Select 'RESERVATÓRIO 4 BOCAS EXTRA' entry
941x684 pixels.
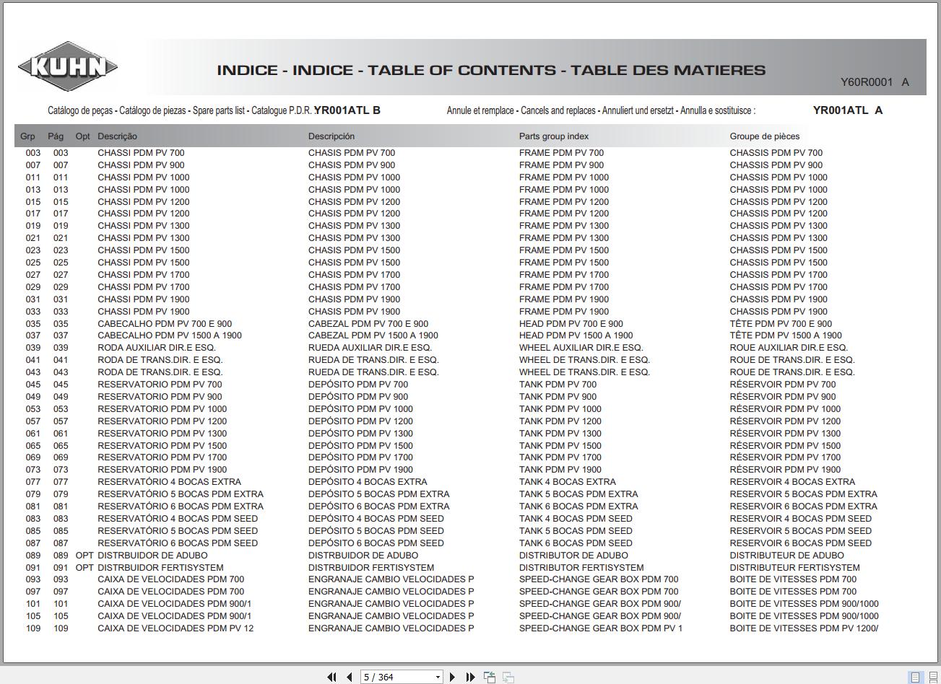(170, 482)
